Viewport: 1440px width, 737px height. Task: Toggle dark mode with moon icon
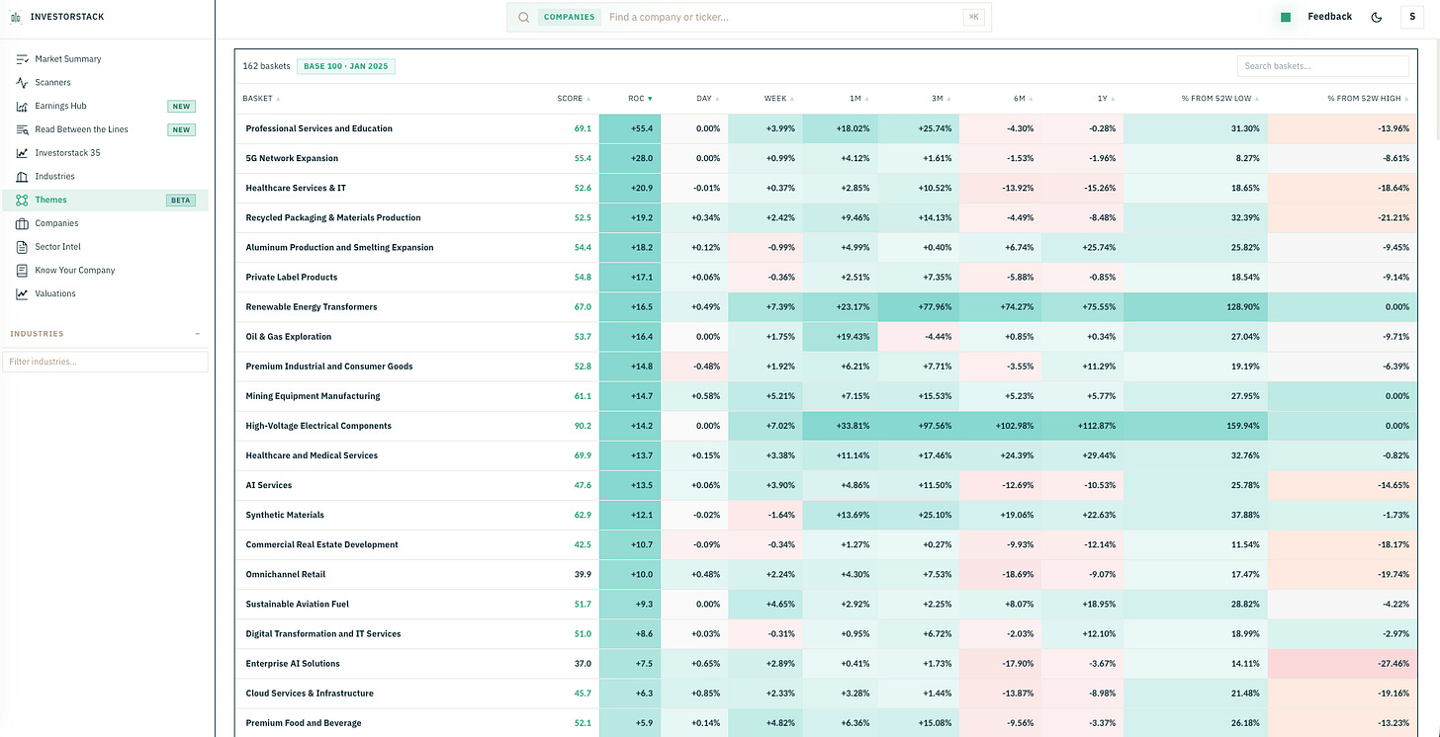[1377, 17]
